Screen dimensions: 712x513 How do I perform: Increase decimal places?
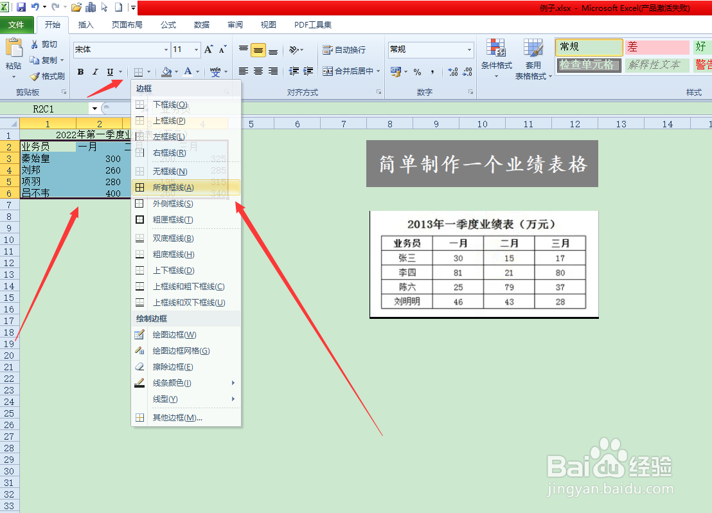[453, 72]
